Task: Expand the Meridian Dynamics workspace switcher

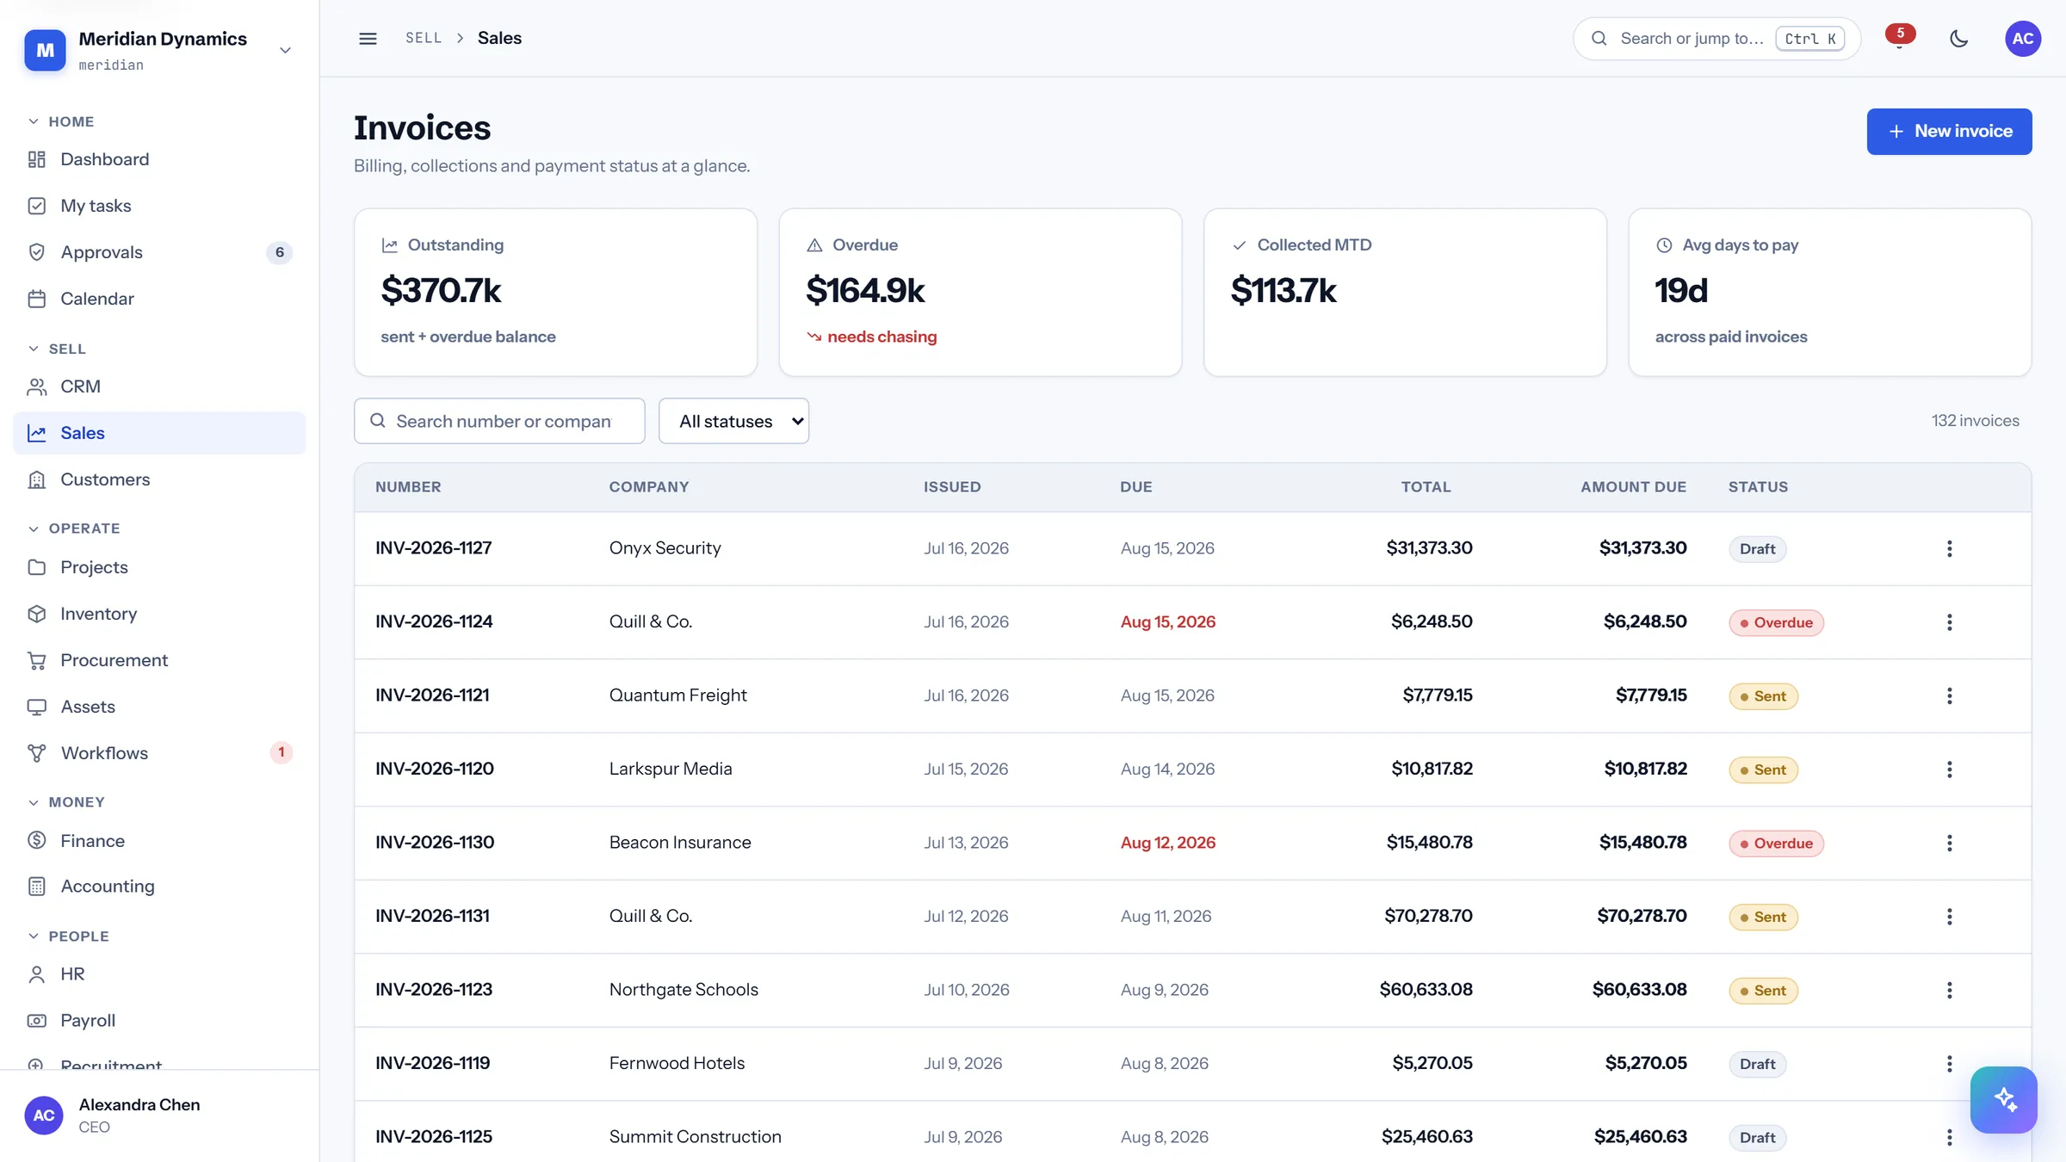Action: point(285,50)
